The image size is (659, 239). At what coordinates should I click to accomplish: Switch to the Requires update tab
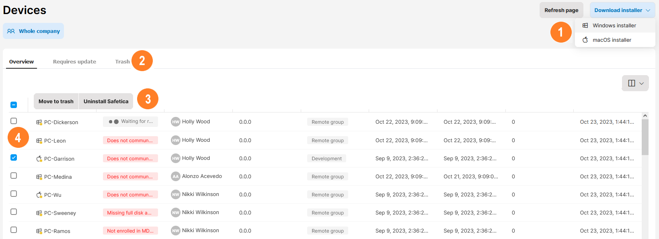pyautogui.click(x=74, y=61)
